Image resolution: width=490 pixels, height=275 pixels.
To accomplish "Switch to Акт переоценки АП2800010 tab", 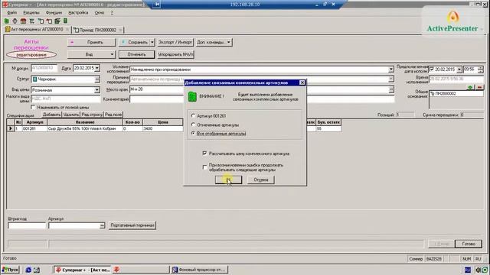I will [37, 29].
